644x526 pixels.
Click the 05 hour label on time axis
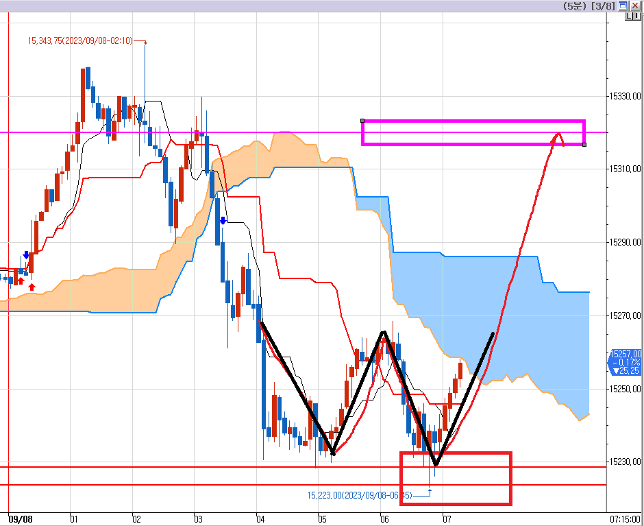(x=323, y=519)
